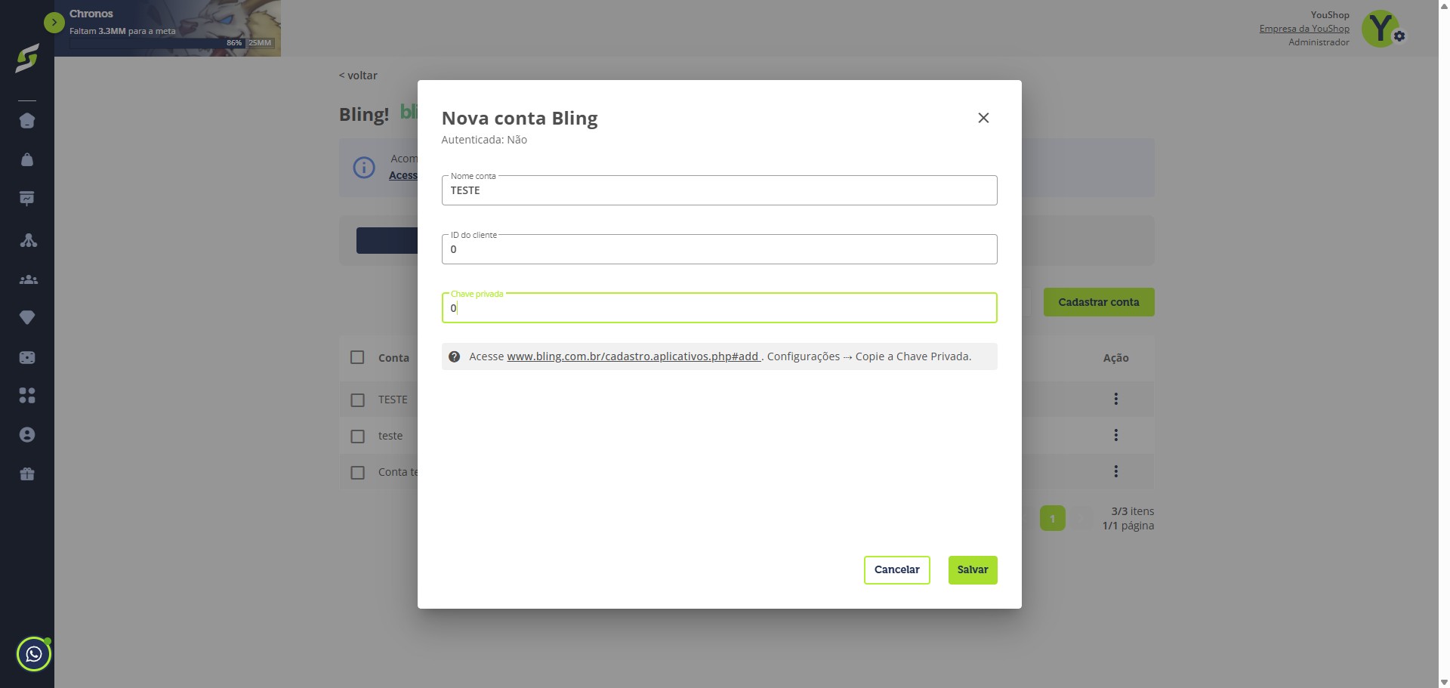Select page 1 in pagination

coord(1053,518)
